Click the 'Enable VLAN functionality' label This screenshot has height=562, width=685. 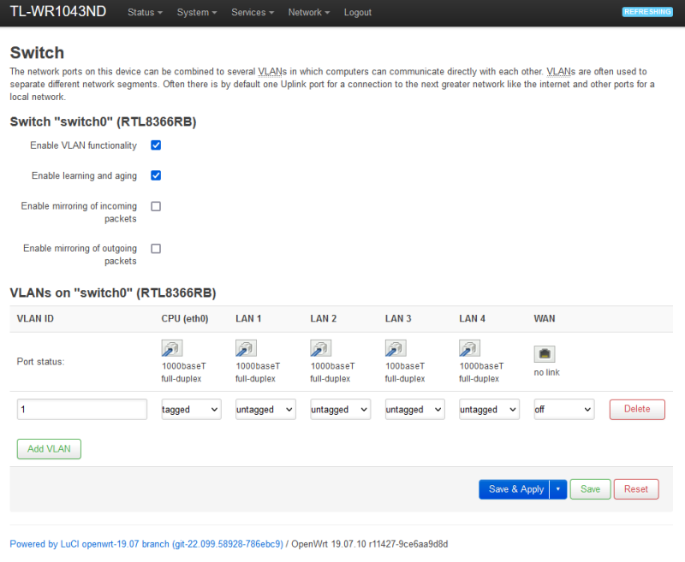[x=83, y=145]
